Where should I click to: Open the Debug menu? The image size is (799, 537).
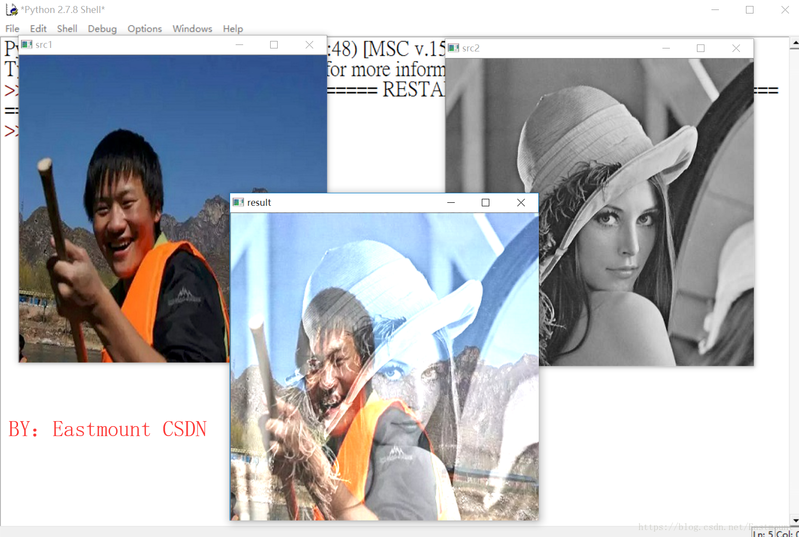(102, 28)
